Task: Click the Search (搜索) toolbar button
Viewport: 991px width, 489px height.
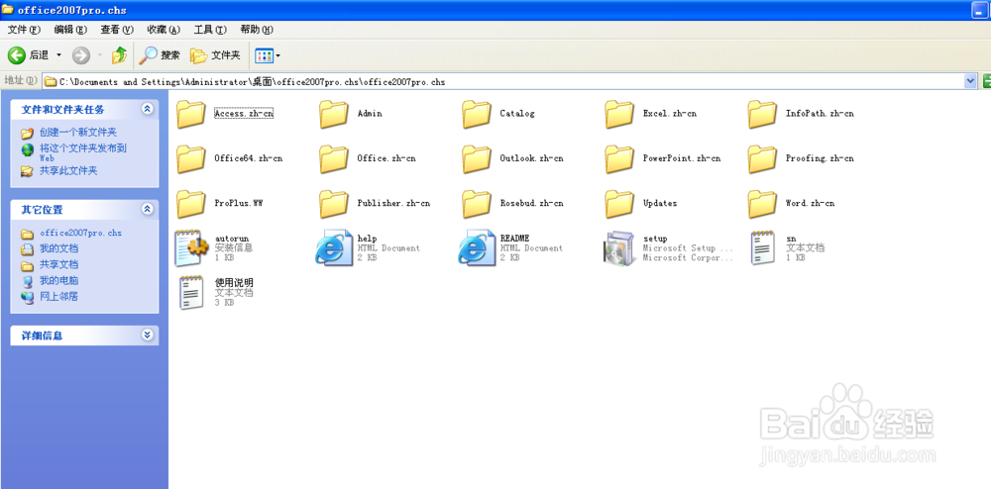Action: pyautogui.click(x=160, y=55)
